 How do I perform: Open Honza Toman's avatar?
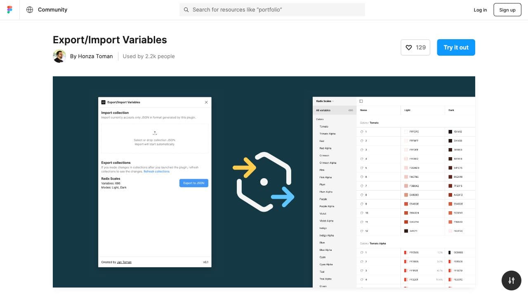(x=59, y=56)
